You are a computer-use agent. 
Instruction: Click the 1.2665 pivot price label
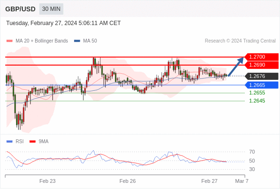pos(261,85)
